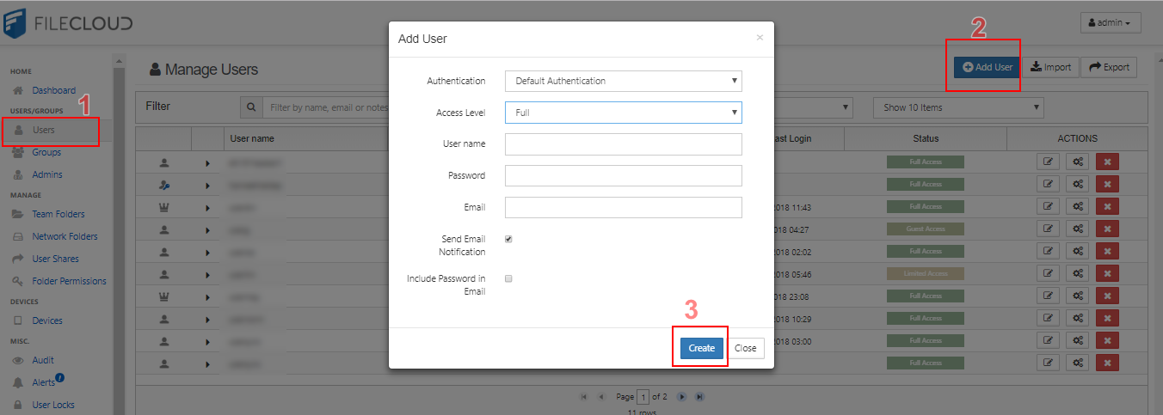The width and height of the screenshot is (1163, 415).
Task: Uncheck the Send Email Notification checkbox
Action: (508, 240)
